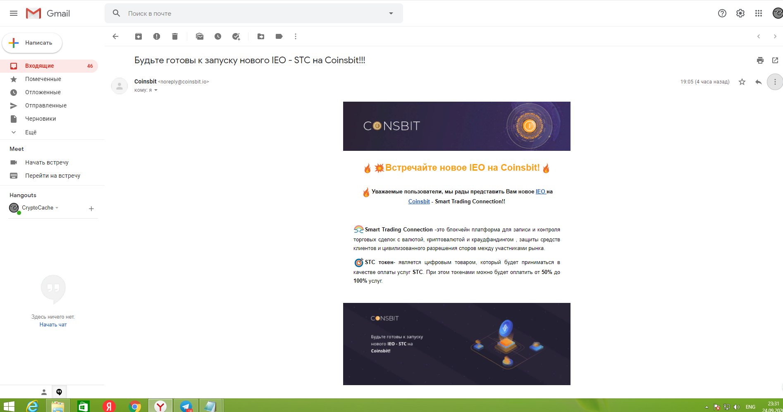The width and height of the screenshot is (783, 412).
Task: Open labels icon in toolbar
Action: pos(279,36)
